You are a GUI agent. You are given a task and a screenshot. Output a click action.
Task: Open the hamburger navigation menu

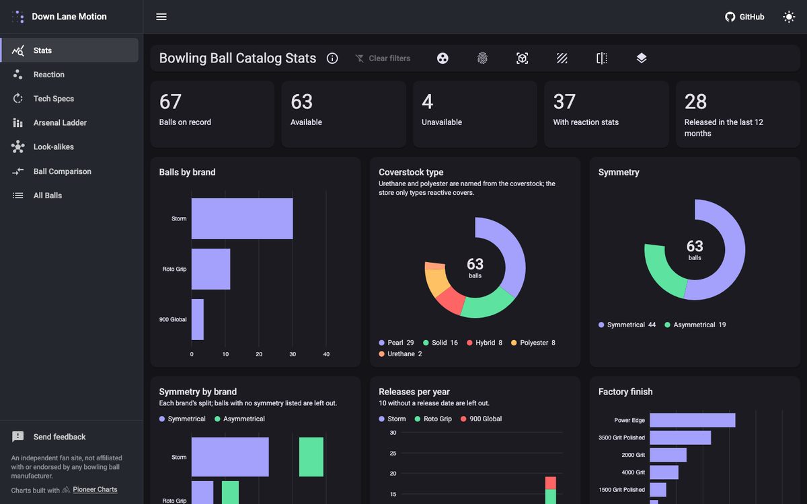coord(161,17)
